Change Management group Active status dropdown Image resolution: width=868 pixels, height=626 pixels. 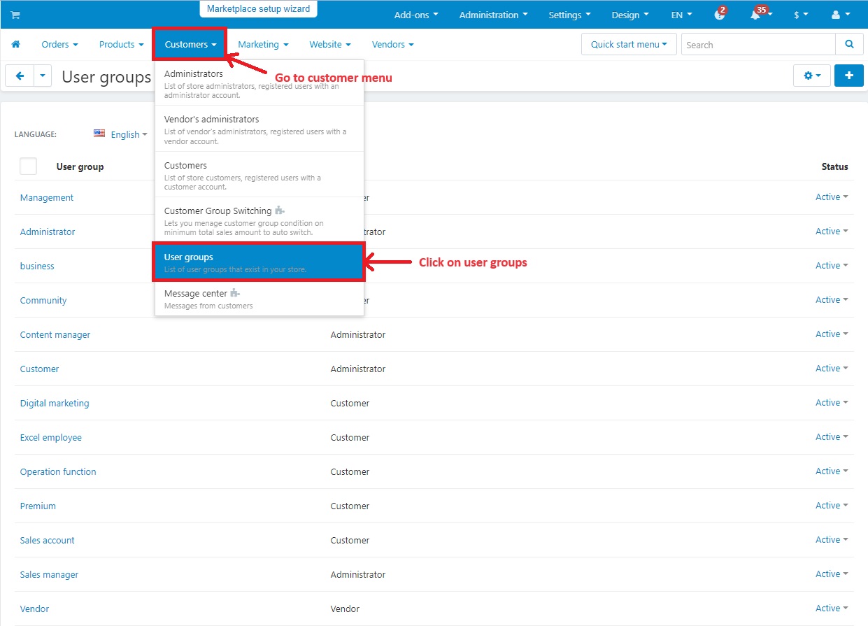point(831,197)
